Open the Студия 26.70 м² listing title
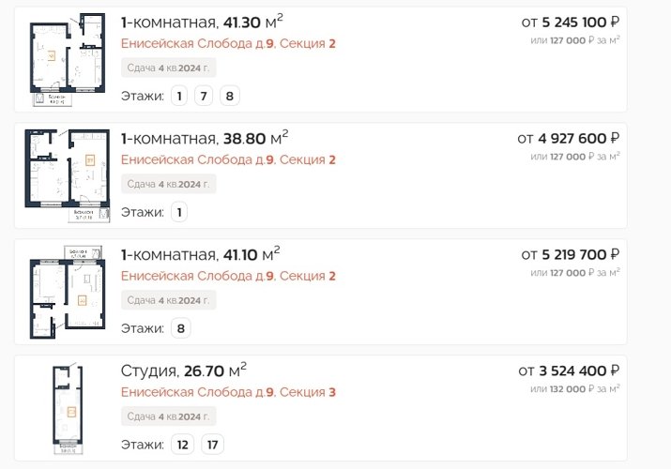The image size is (671, 469). tap(183, 371)
